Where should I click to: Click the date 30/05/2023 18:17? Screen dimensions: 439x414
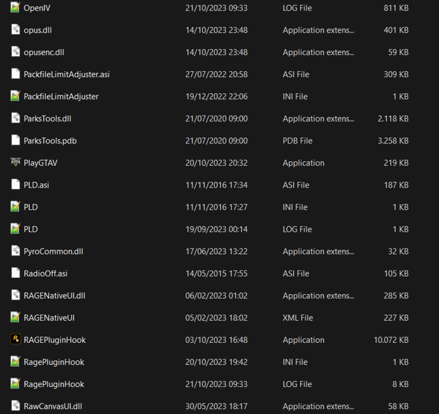point(216,406)
